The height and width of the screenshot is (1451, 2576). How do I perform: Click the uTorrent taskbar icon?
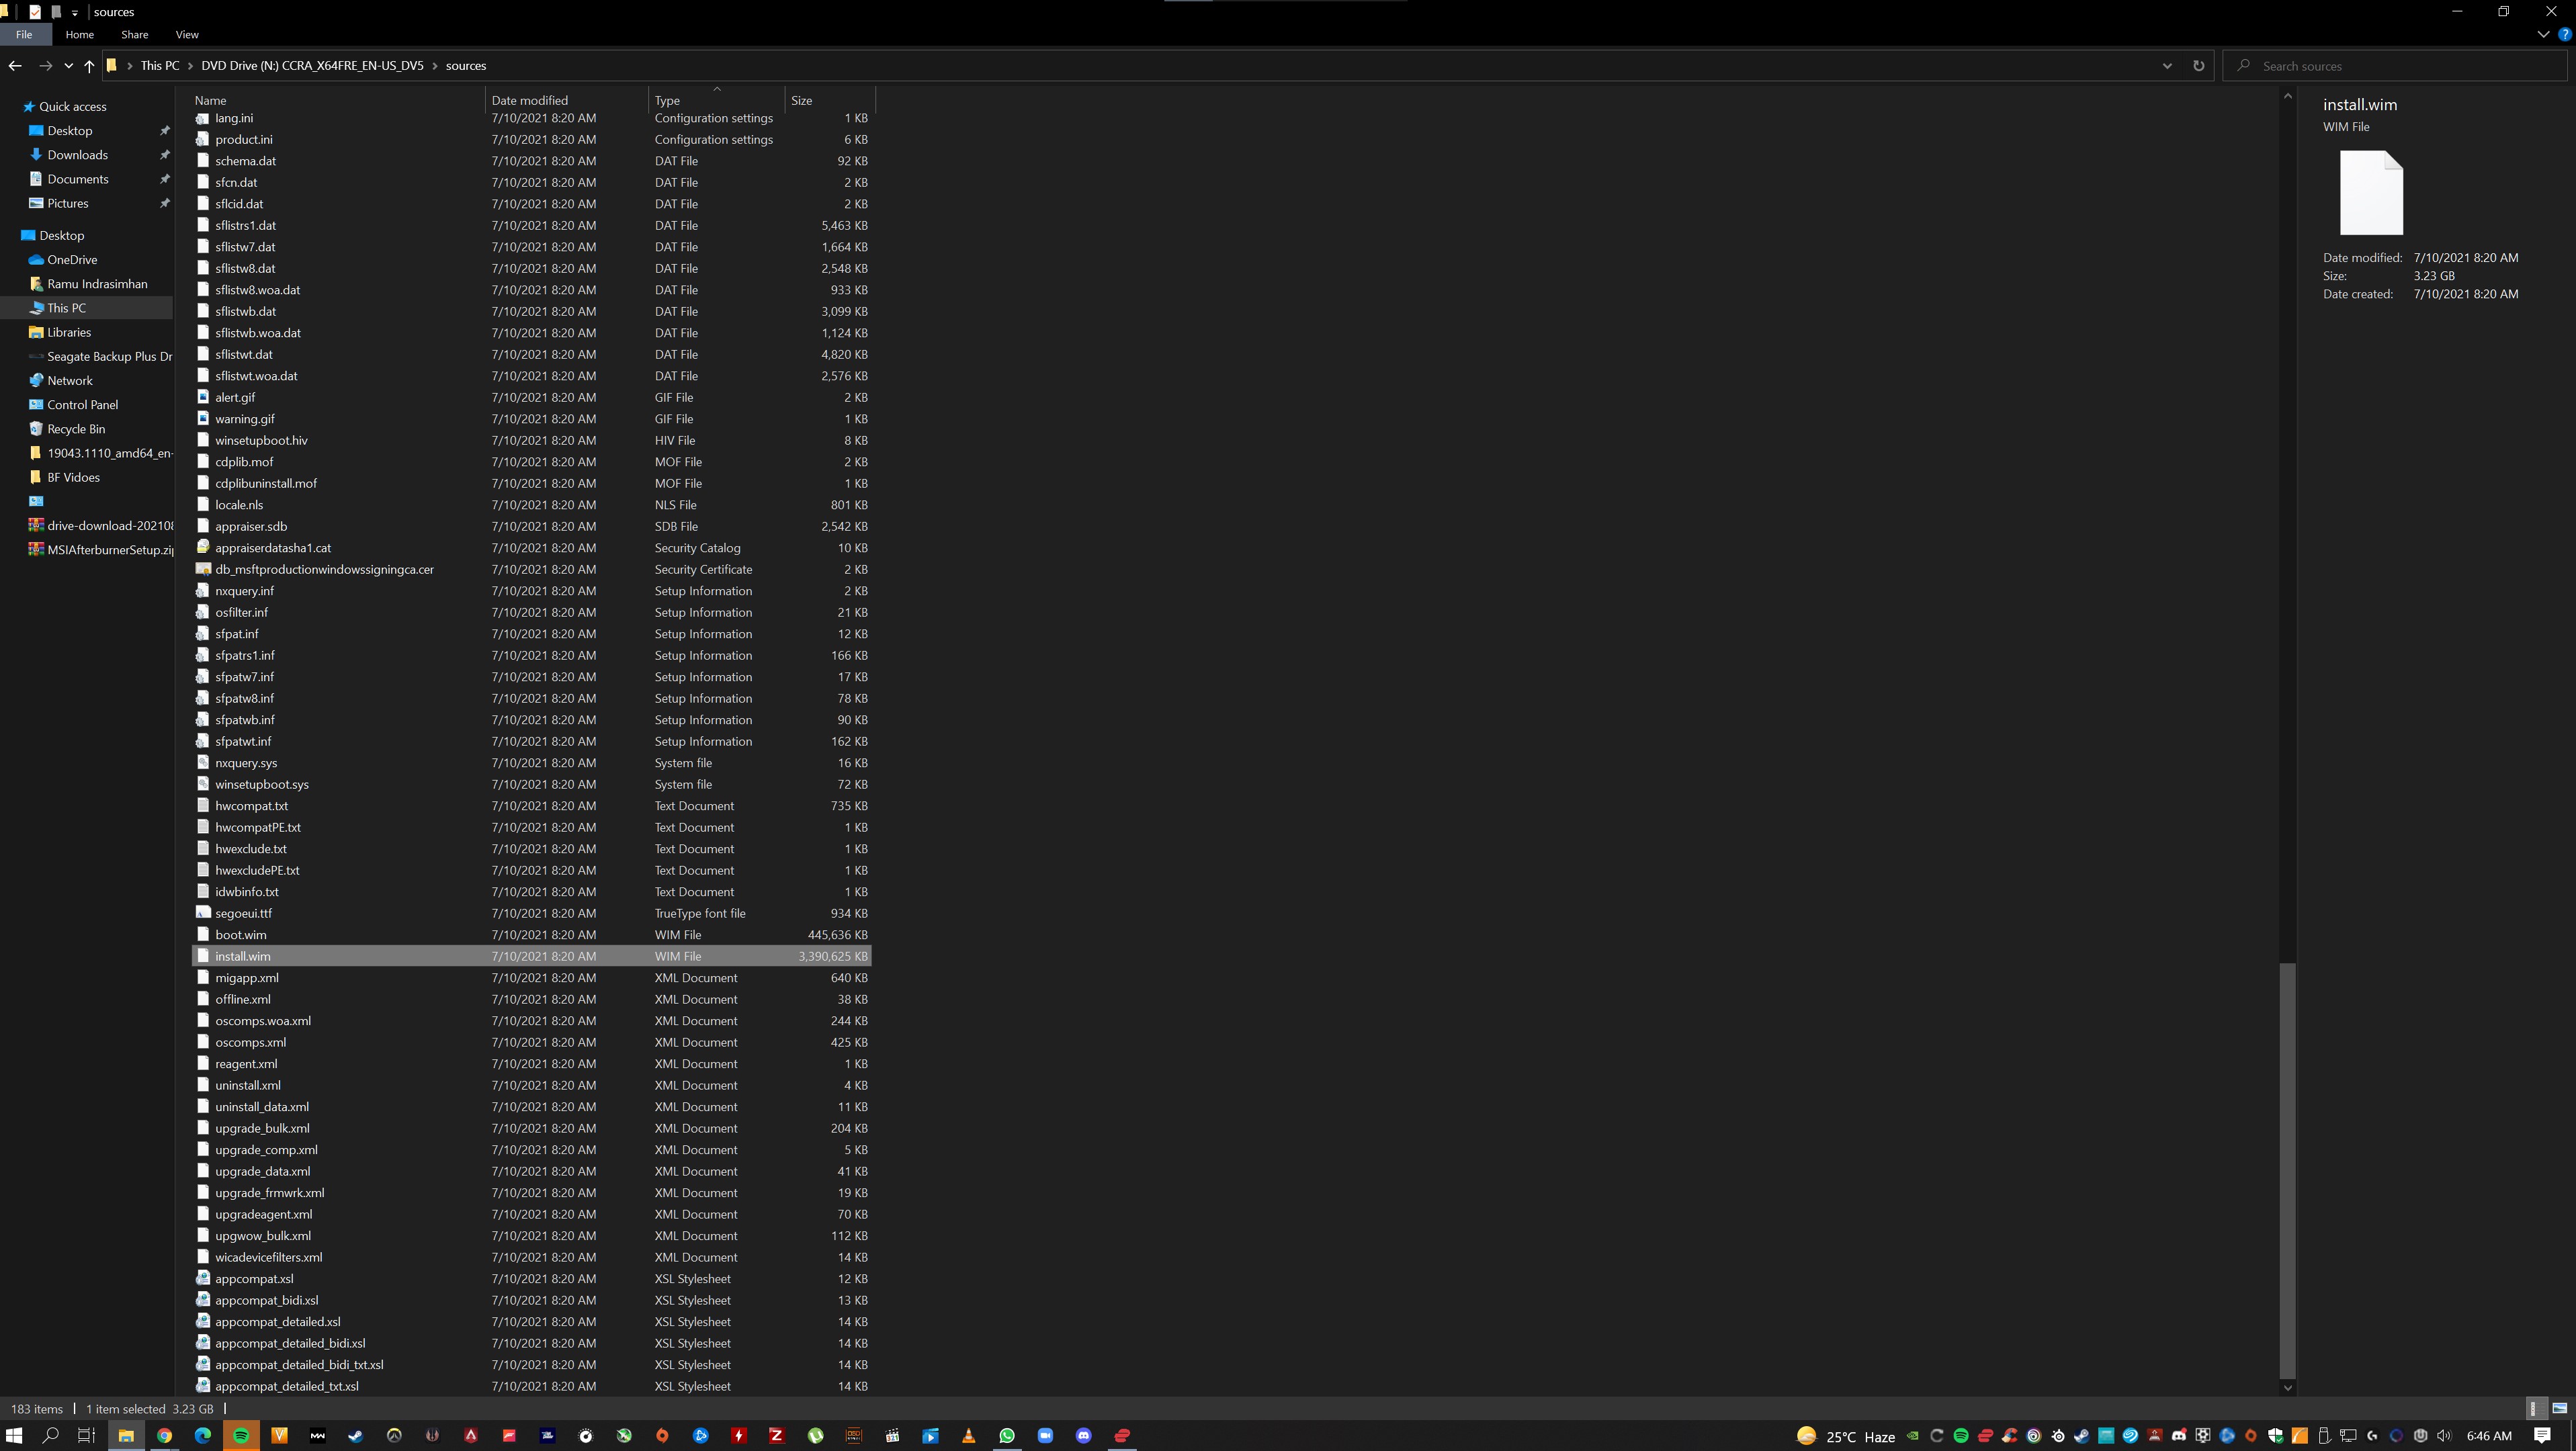click(x=815, y=1435)
